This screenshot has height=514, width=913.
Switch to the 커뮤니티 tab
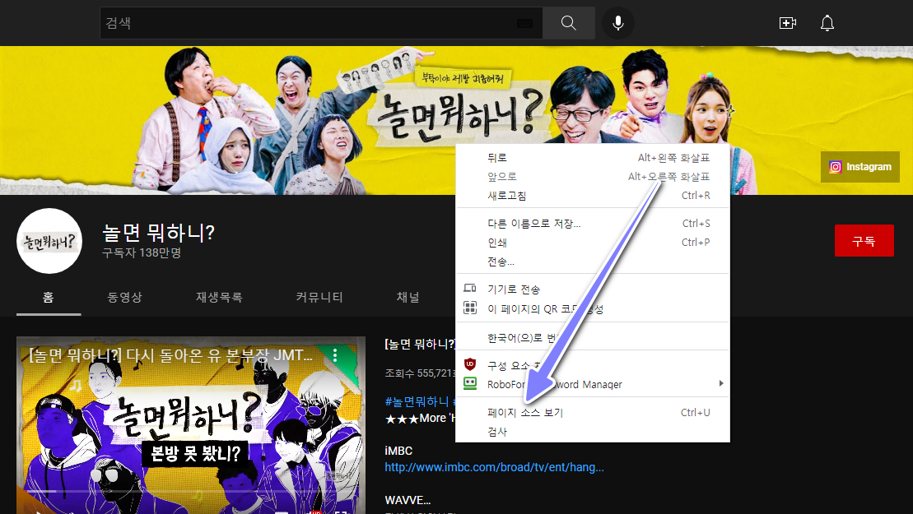pyautogui.click(x=319, y=297)
